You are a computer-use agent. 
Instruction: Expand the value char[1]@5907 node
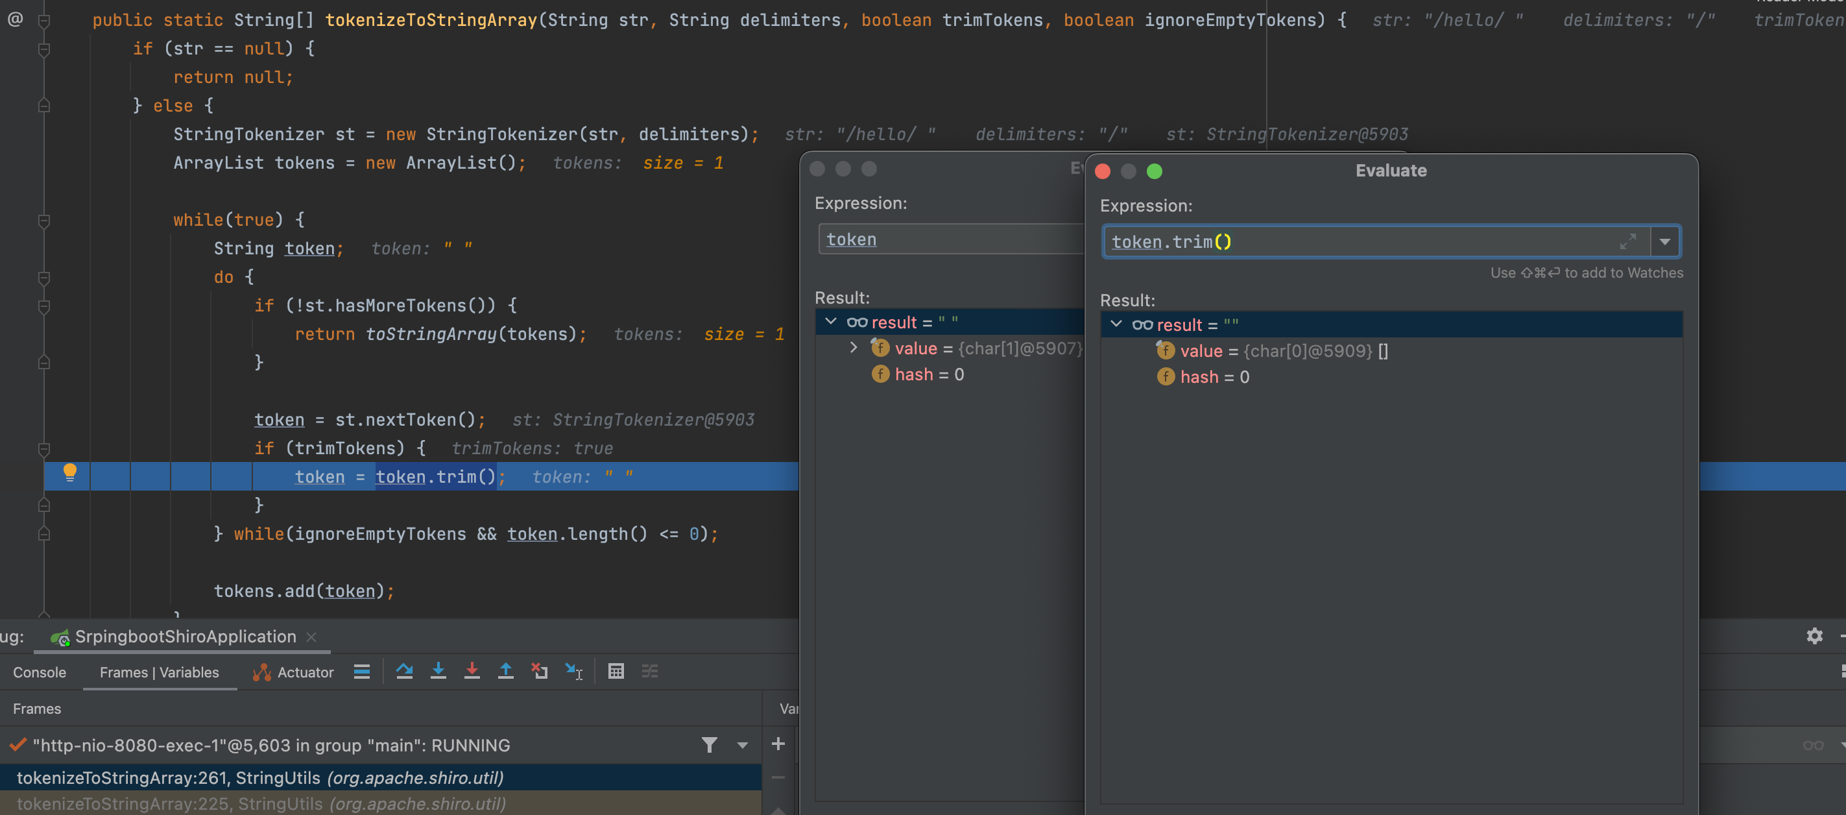(853, 348)
